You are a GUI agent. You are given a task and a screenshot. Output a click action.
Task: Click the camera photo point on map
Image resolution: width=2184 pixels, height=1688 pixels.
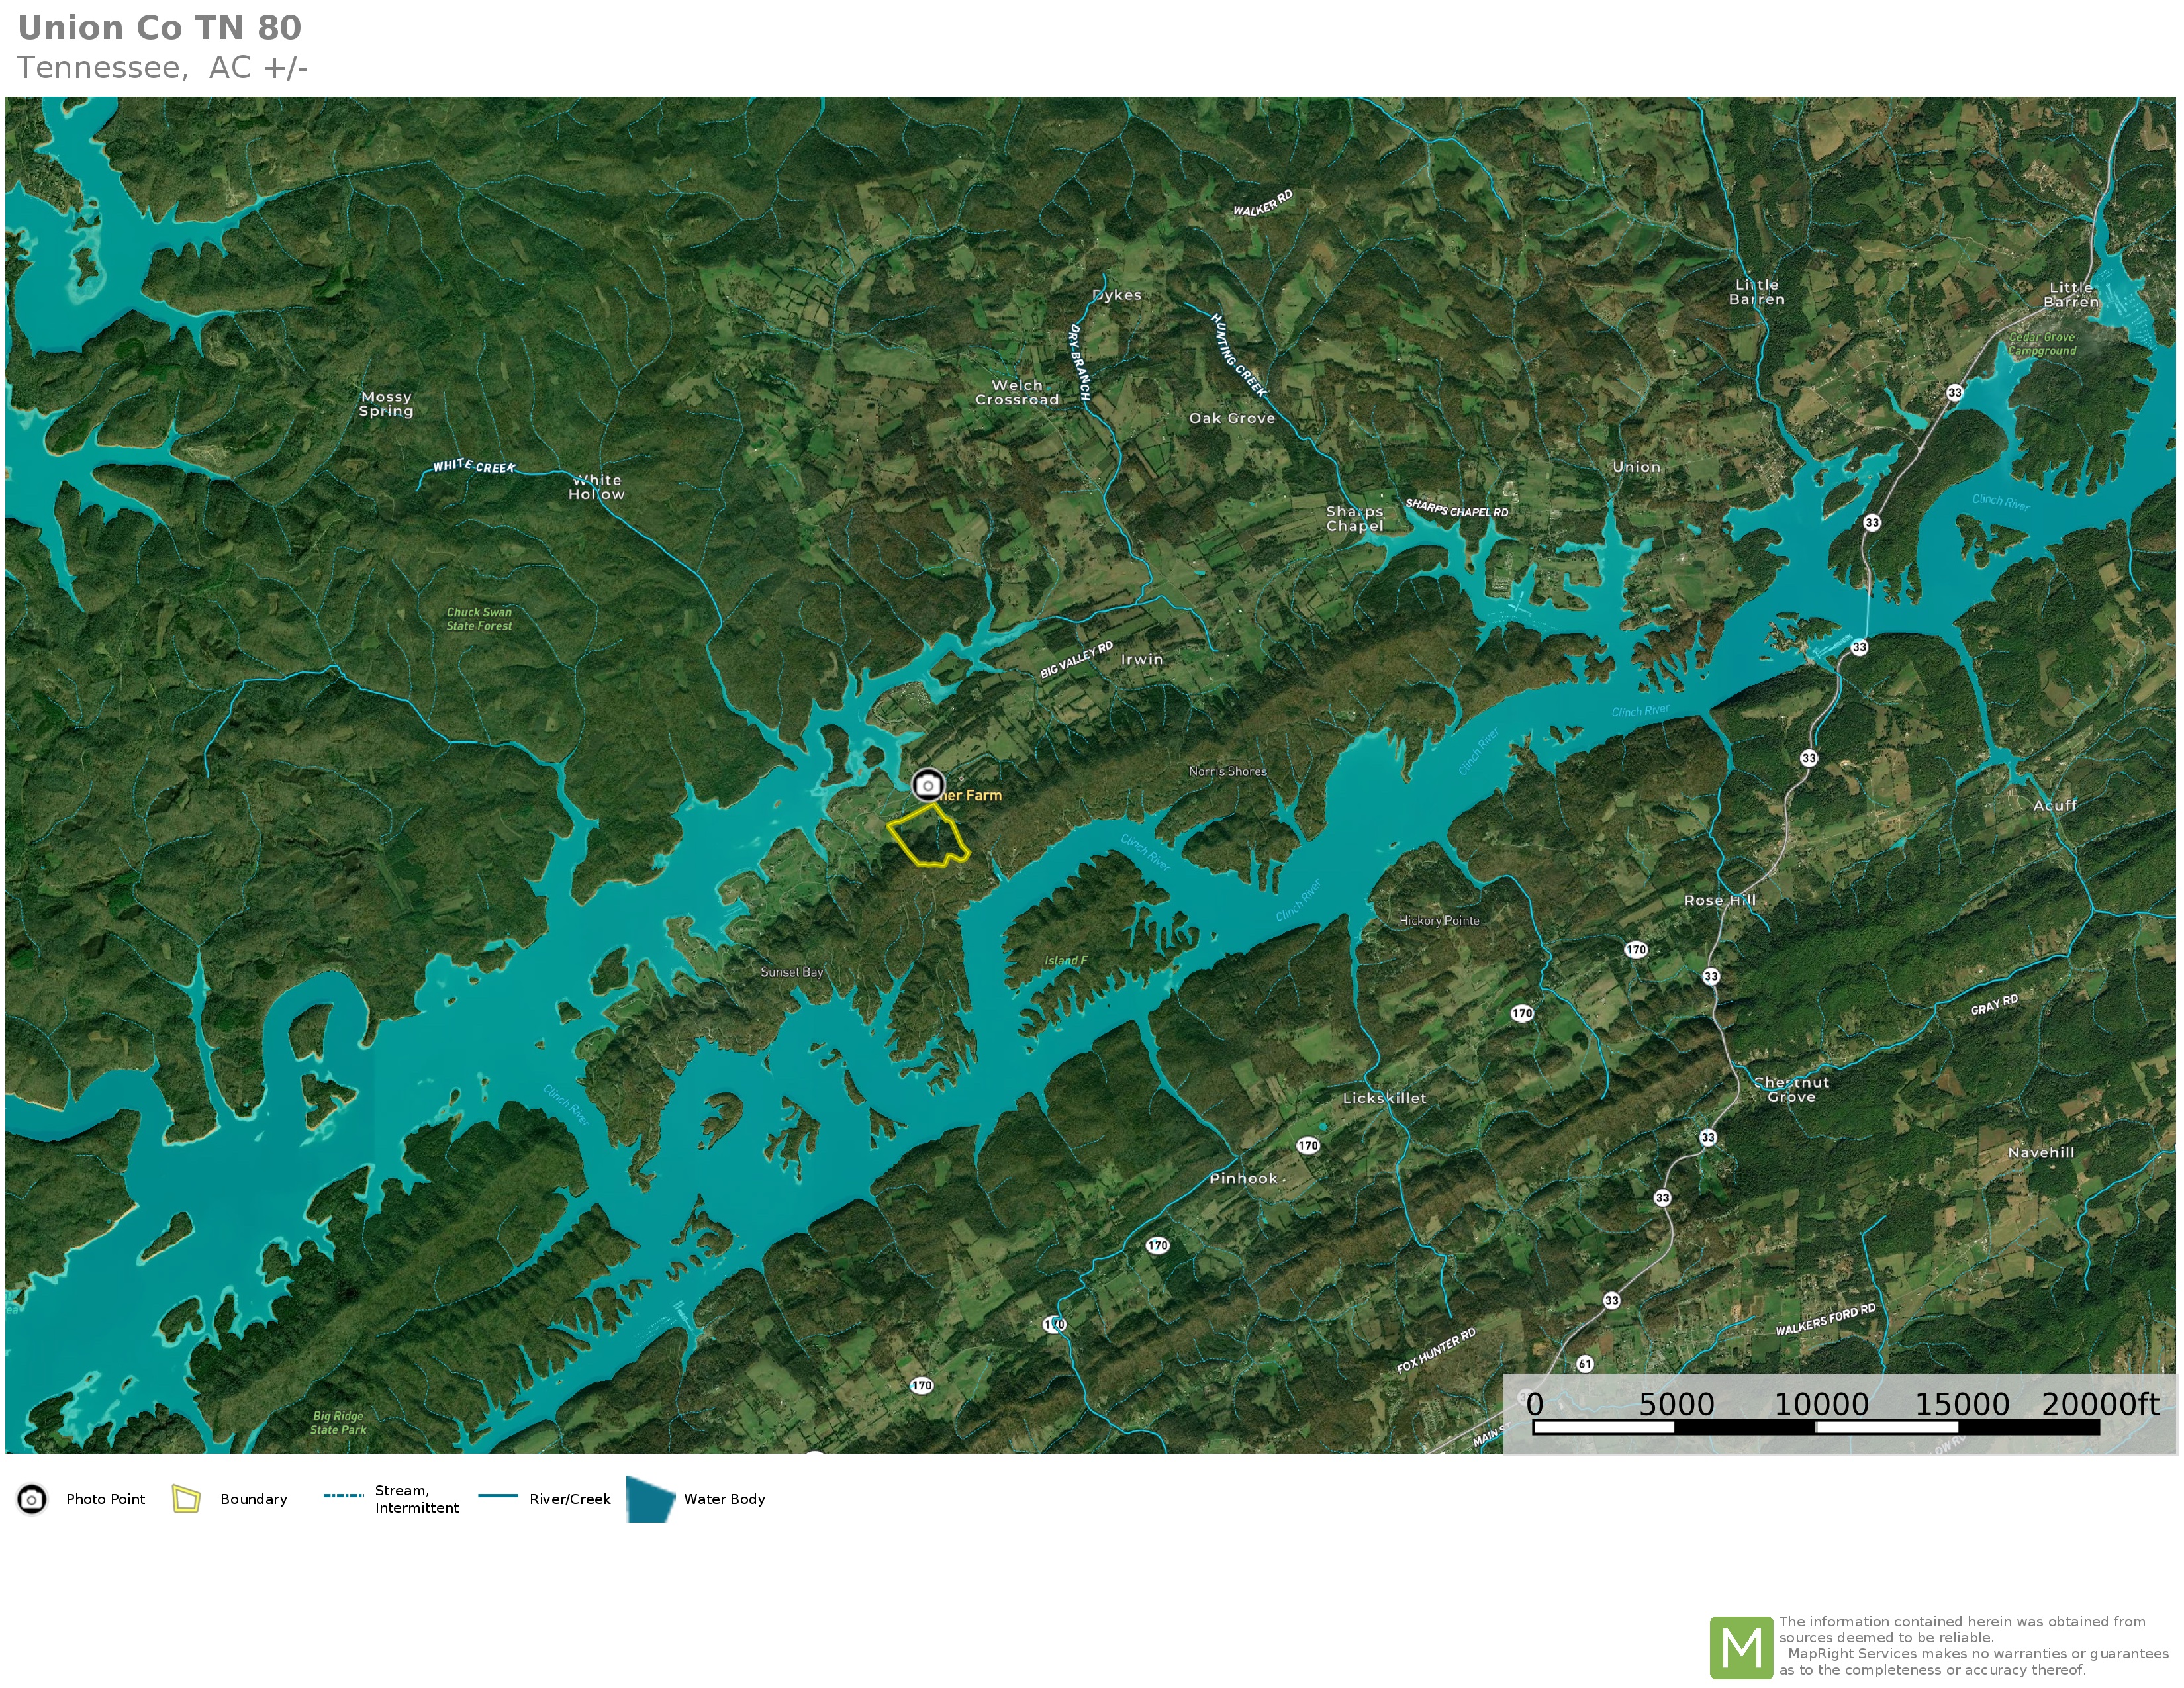927,785
